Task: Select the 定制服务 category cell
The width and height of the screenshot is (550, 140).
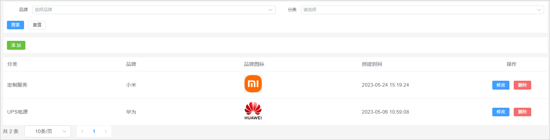Action: pos(17,85)
